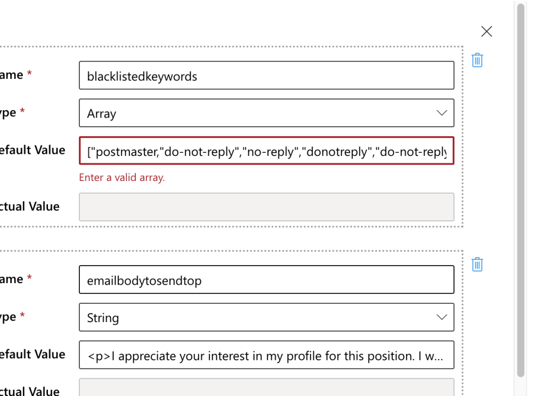The width and height of the screenshot is (545, 396).
Task: Click the chevron arrow beside Array
Action: 442,113
